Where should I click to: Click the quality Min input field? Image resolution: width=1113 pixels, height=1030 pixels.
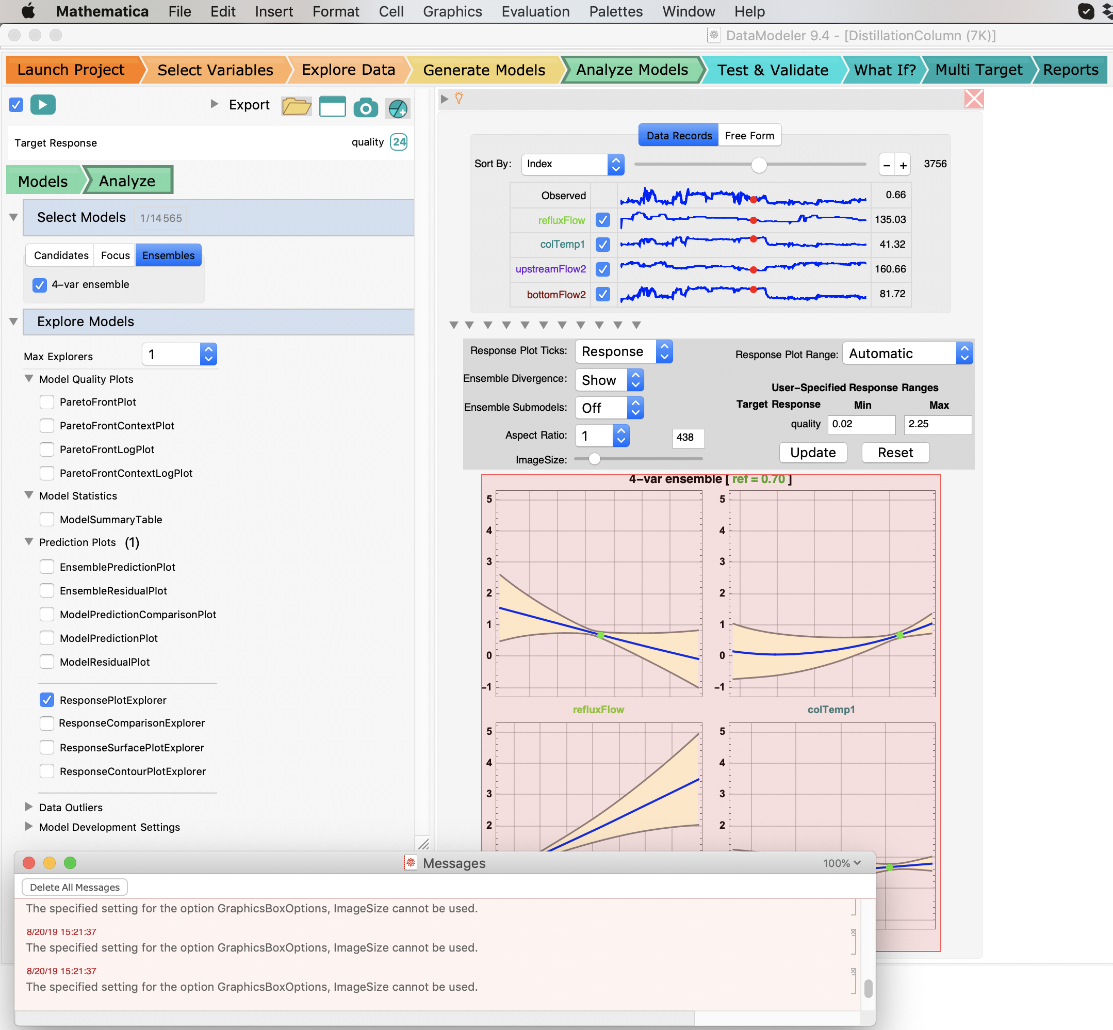pyautogui.click(x=861, y=424)
